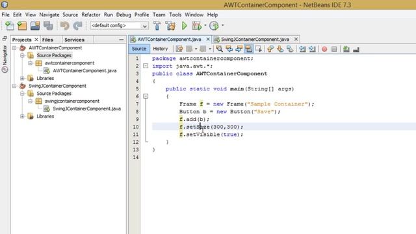416x234 pixels.
Task: Expand Libraries under SwingJContainerComponent project
Action: [x=22, y=116]
